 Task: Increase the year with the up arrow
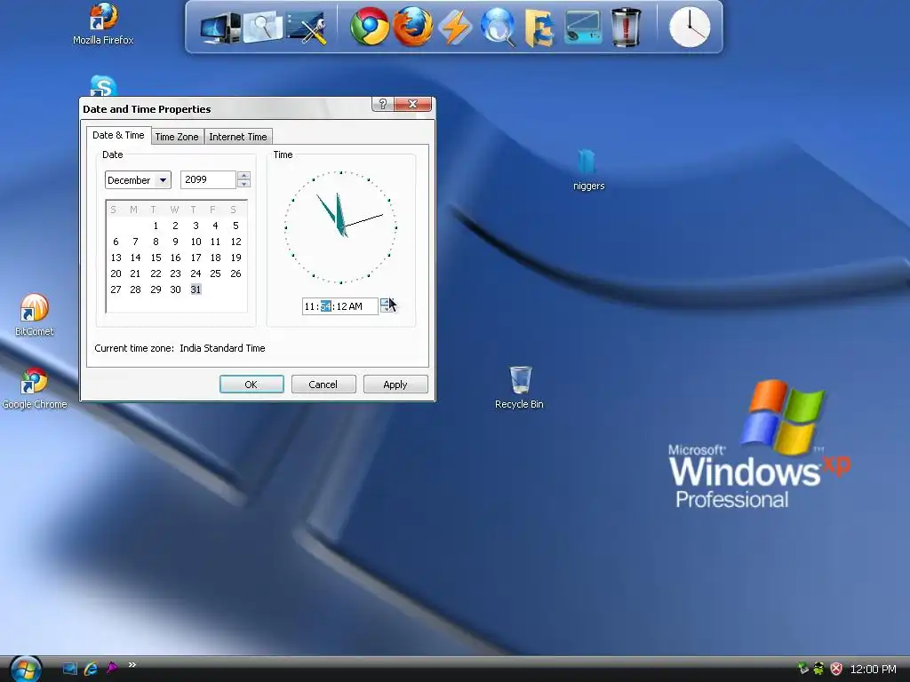pos(243,175)
